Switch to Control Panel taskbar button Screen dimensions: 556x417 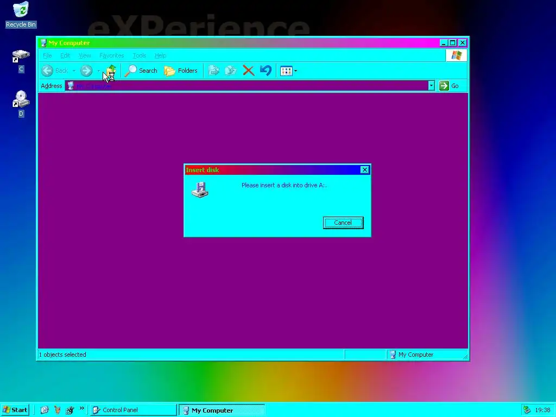point(134,410)
